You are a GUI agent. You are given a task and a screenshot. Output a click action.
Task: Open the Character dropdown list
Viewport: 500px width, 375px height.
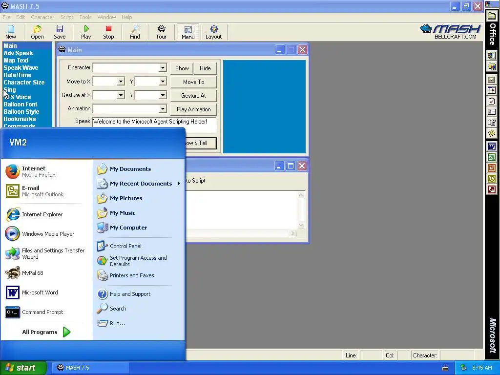[163, 67]
